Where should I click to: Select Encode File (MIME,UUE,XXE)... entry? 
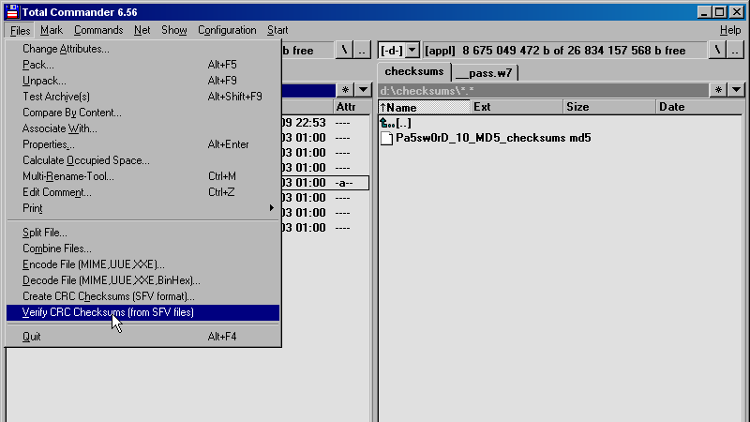pos(143,264)
